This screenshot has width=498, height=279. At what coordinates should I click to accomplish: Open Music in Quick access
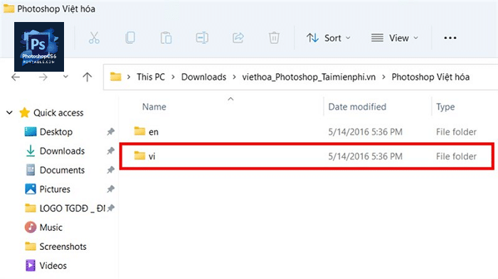[51, 227]
